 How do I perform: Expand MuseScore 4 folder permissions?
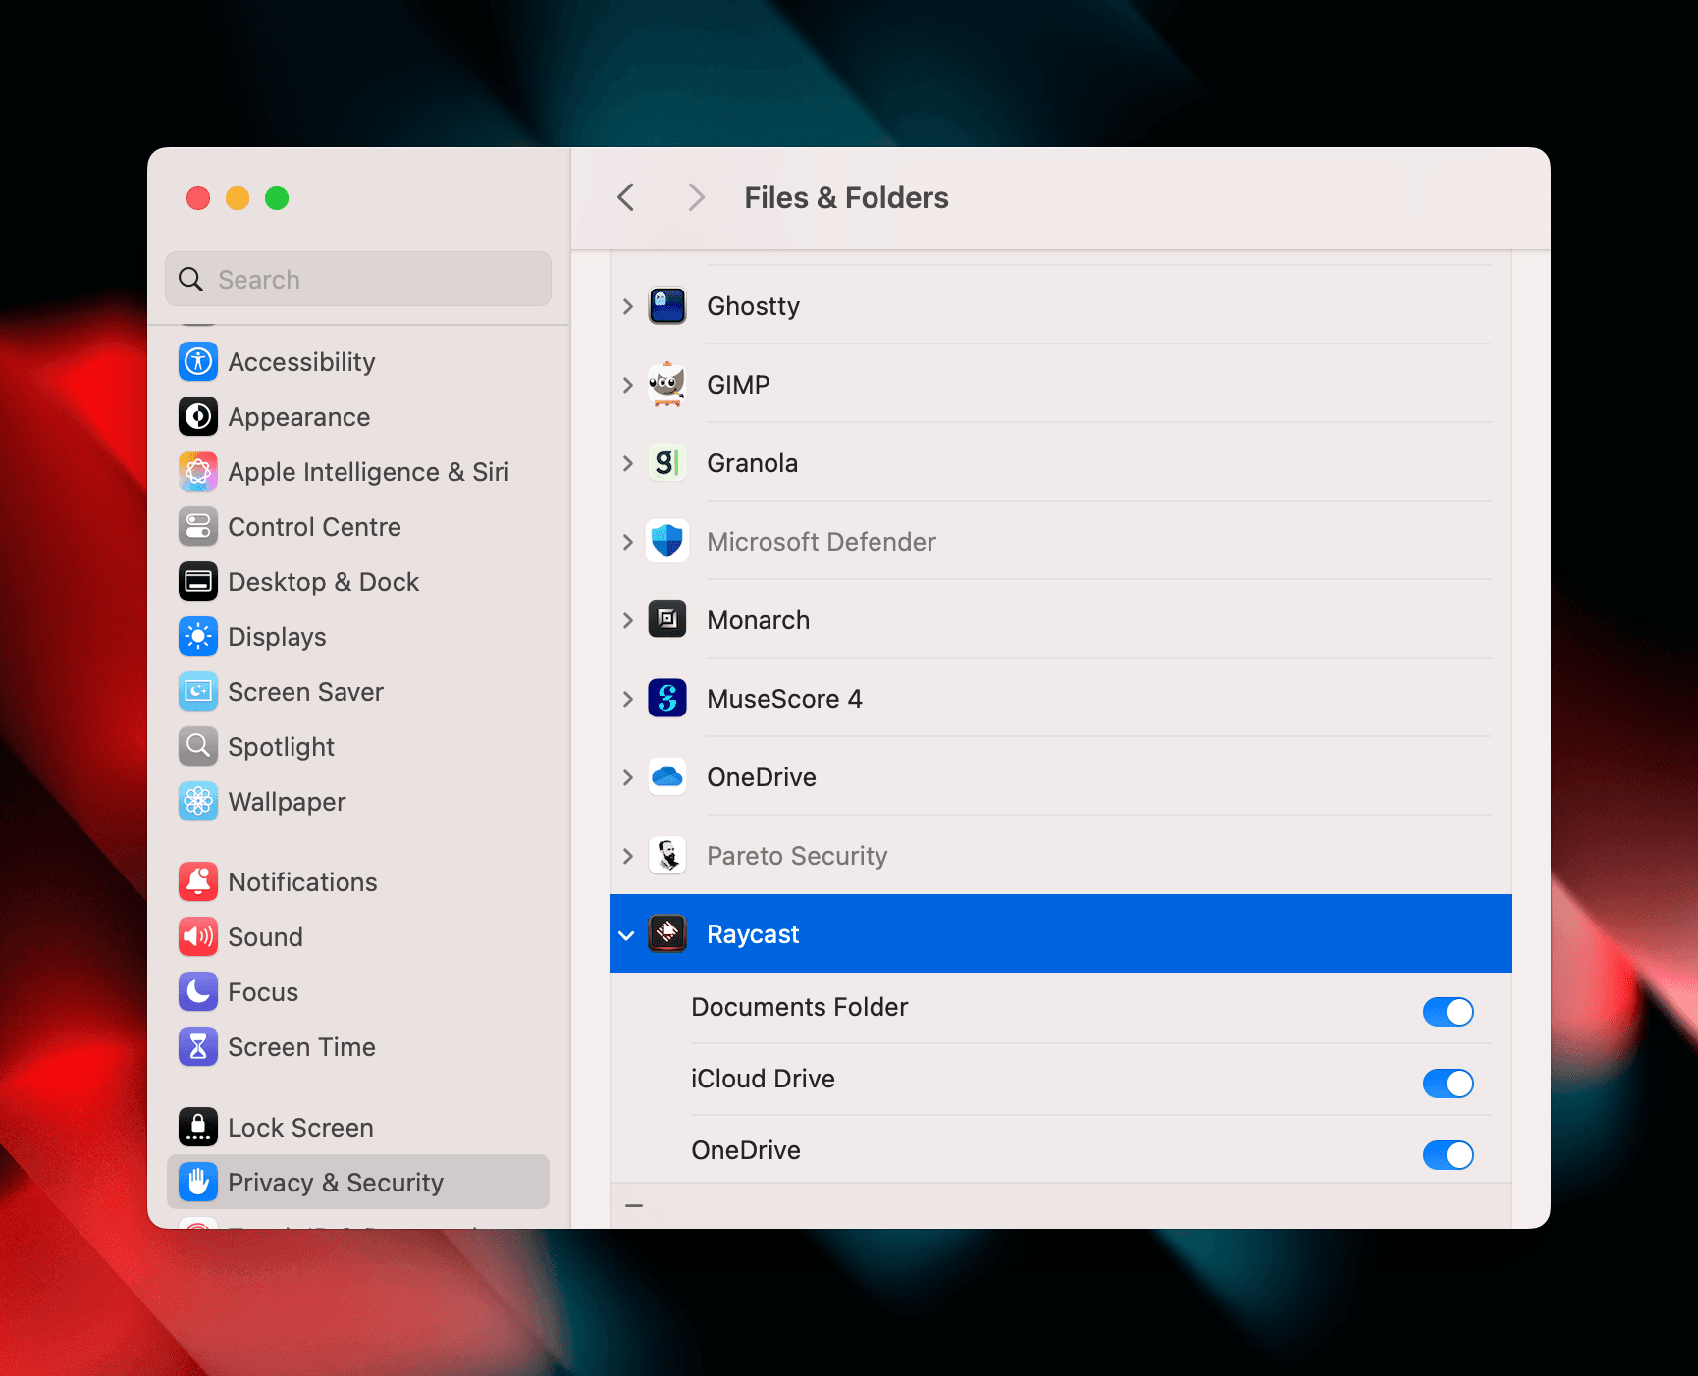click(x=627, y=698)
